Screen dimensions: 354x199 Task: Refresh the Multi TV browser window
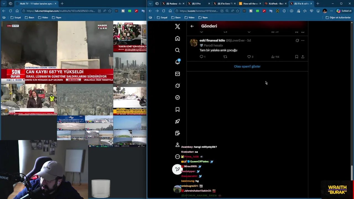pyautogui.click(x=11, y=11)
